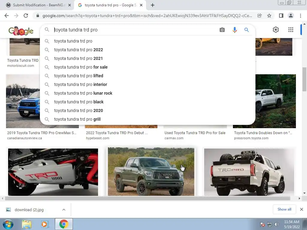The image size is (307, 230).
Task: Click the horizontal page scrollbar
Action: [x=148, y=198]
